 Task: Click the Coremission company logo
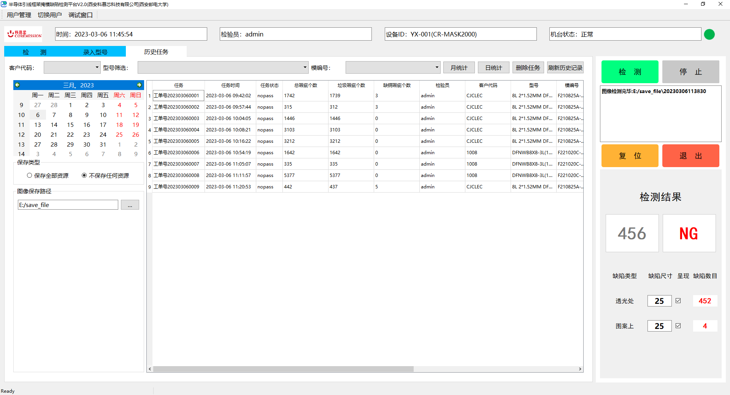(24, 34)
